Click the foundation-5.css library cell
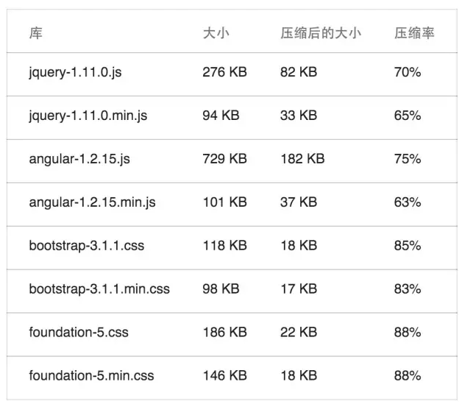The image size is (462, 407). click(79, 332)
